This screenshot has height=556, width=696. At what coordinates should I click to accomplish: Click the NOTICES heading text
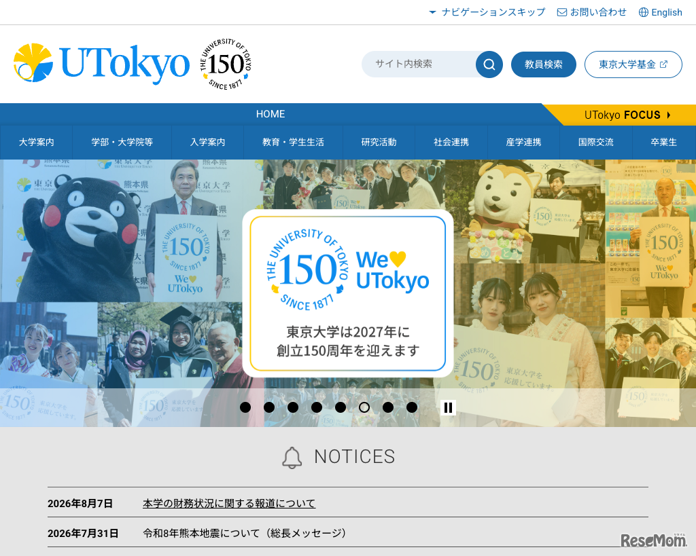355,457
